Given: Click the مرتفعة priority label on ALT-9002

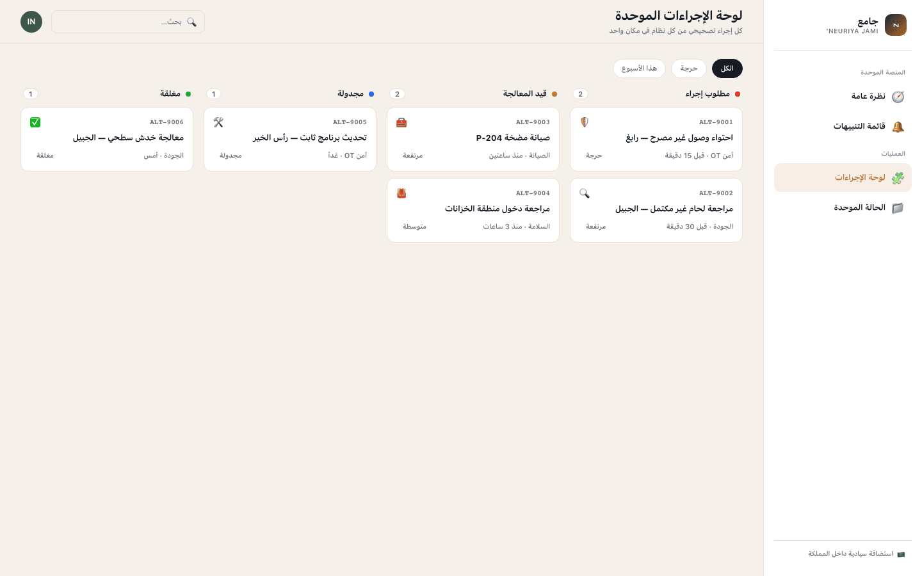Looking at the screenshot, I should click(x=595, y=227).
